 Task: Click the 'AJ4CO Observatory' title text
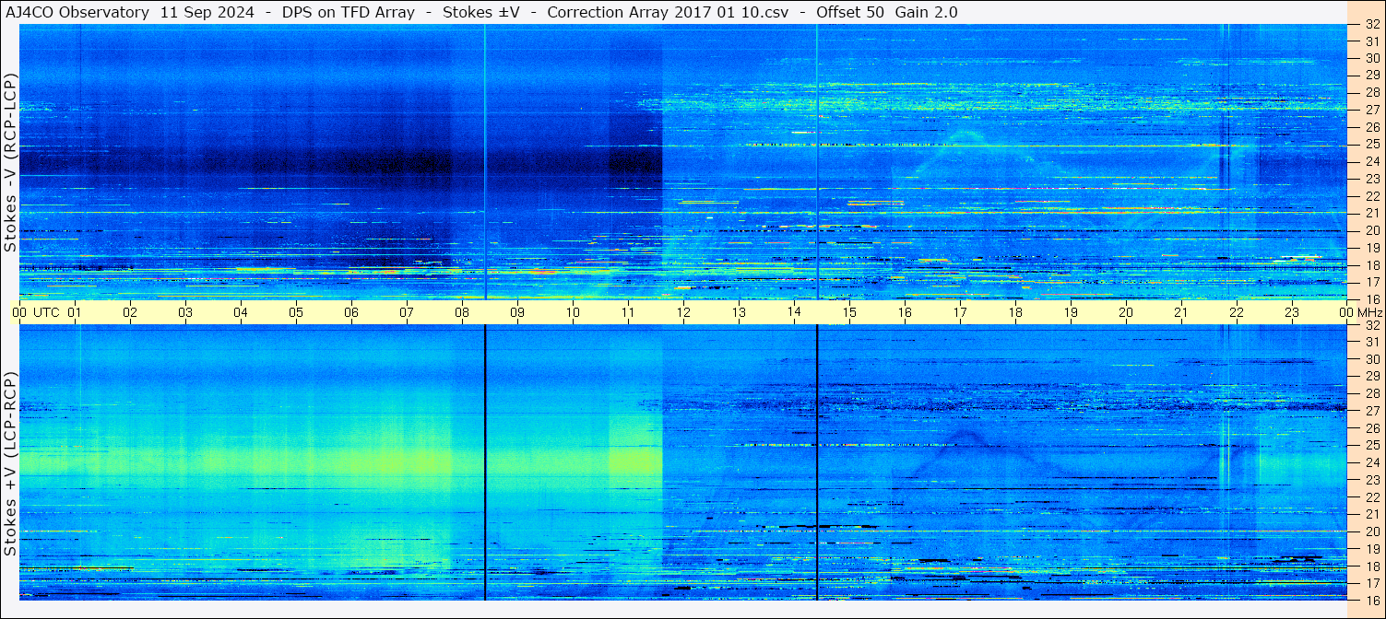pos(77,12)
